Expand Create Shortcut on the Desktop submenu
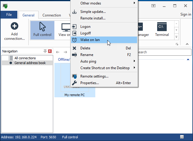Screen dimensions: 193x141 [105, 68]
